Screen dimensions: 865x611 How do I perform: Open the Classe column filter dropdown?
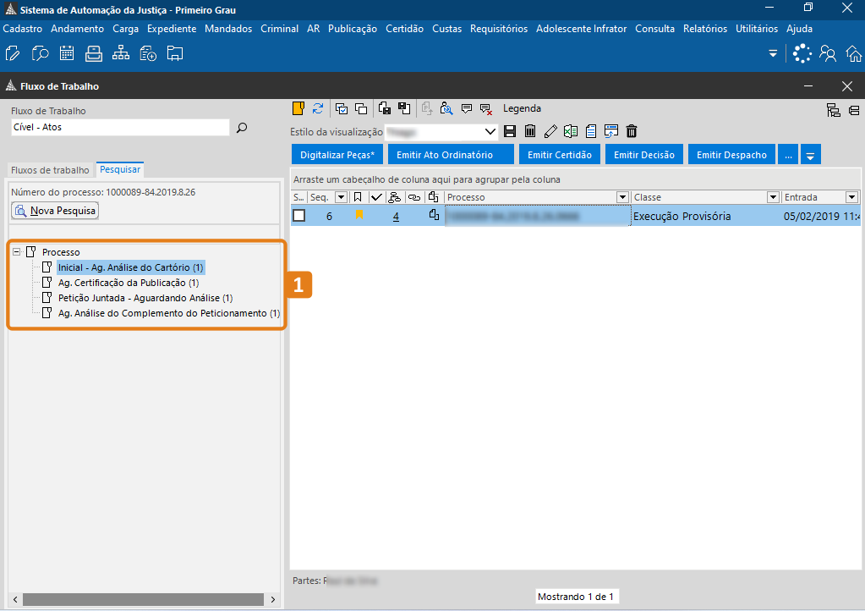tap(772, 197)
